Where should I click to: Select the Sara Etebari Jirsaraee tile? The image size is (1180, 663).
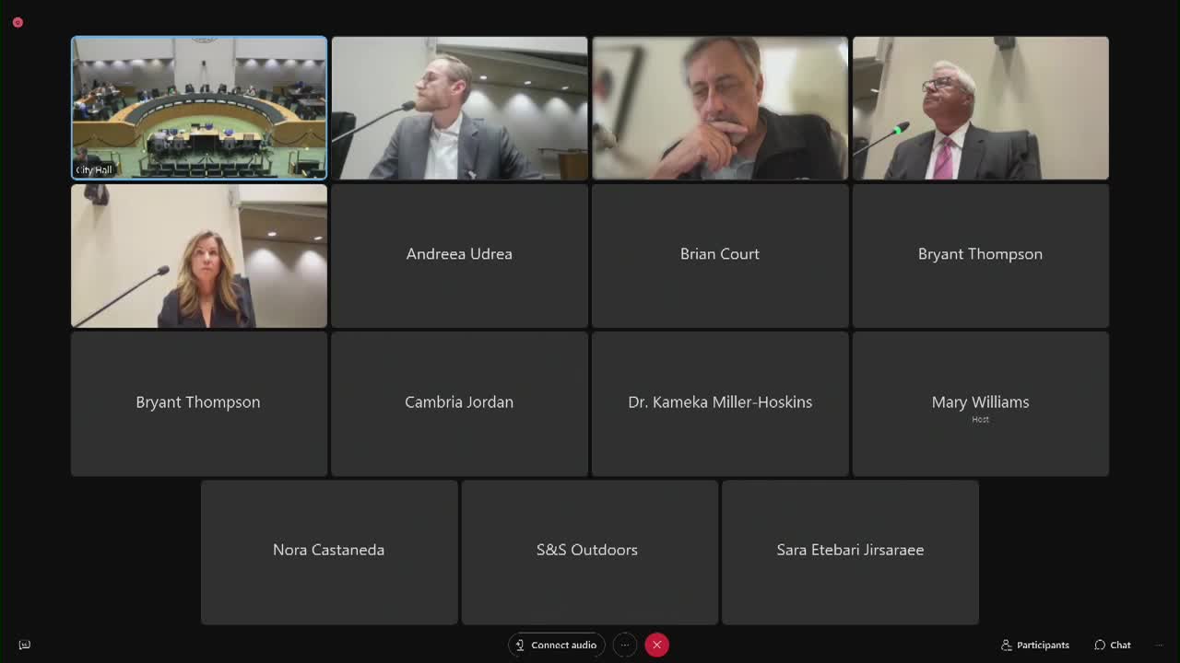click(850, 552)
